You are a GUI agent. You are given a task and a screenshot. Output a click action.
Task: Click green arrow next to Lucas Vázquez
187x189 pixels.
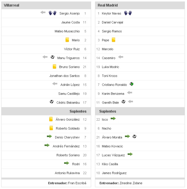130,154
